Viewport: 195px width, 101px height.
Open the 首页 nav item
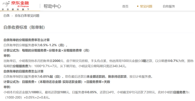125,6
